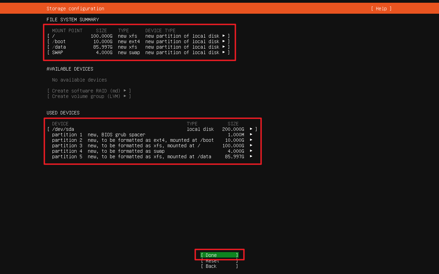Choose Create volume group (LVM)

pyautogui.click(x=89, y=96)
